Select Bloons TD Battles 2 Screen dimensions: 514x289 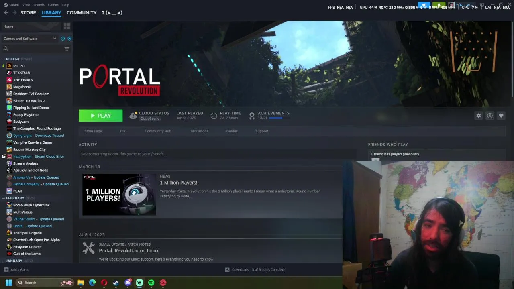(29, 101)
